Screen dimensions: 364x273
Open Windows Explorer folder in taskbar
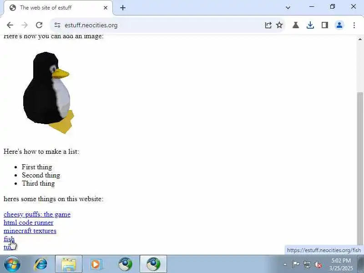pyautogui.click(x=69, y=264)
